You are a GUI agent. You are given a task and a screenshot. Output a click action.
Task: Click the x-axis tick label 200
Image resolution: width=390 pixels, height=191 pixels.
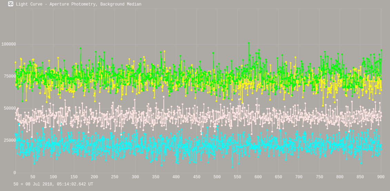pyautogui.click(x=94, y=177)
